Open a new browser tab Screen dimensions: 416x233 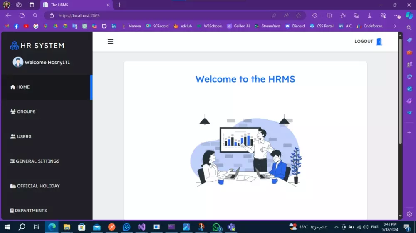click(119, 5)
